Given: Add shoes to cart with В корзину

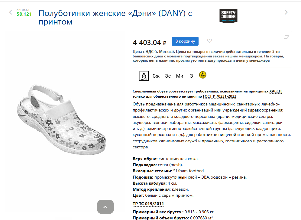Looking at the screenshot, I should 185,41.
